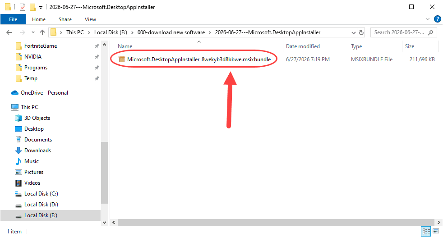
Task: Click 000-download new software breadcrumb
Action: point(171,32)
